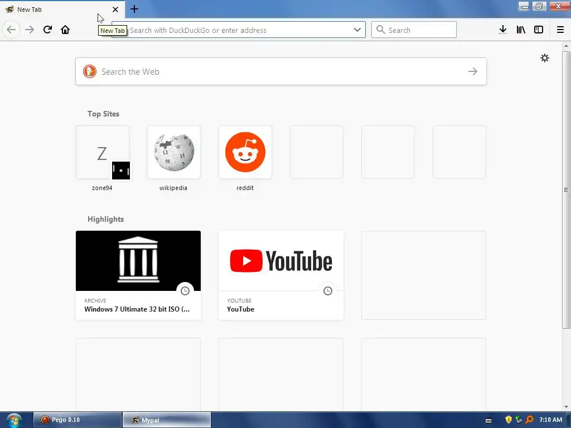
Task: Click Windows 7 Ultimate 32 bit ISO title
Action: click(137, 309)
